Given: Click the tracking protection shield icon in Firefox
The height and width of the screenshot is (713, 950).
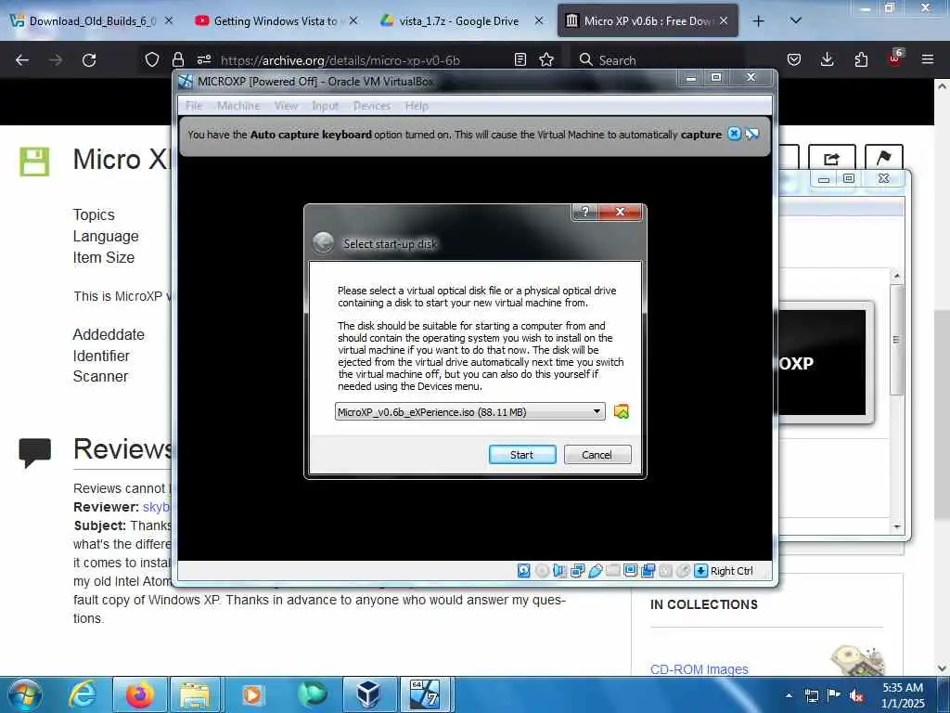Looking at the screenshot, I should (152, 59).
